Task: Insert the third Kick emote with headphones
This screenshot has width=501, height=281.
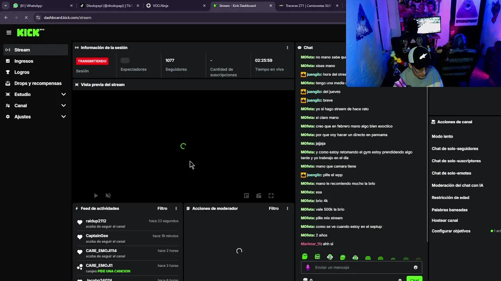Action: click(330, 257)
